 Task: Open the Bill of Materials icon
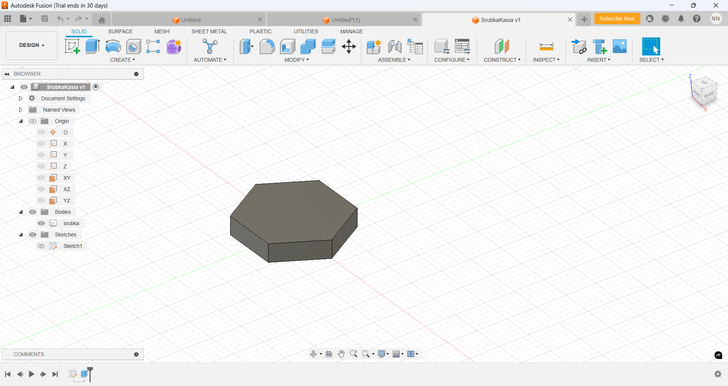pos(415,47)
